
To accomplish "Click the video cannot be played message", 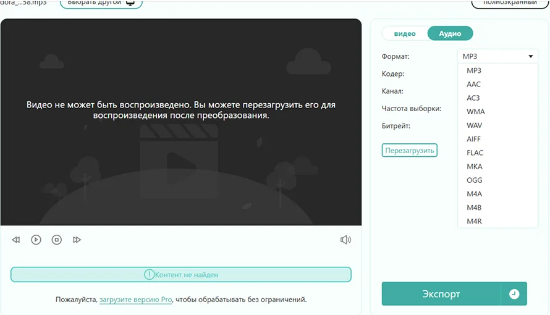I will click(x=181, y=110).
